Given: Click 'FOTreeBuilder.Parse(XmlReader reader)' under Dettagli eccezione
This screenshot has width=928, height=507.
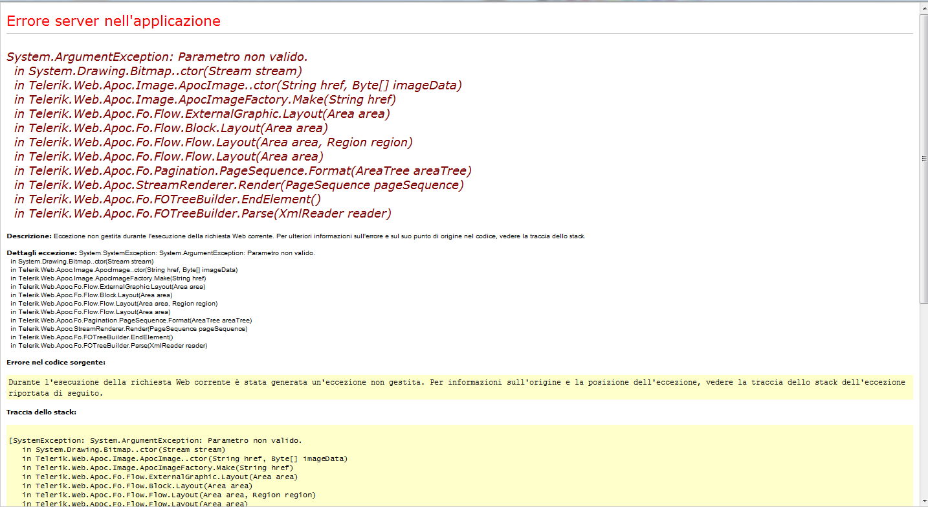Looking at the screenshot, I should (x=109, y=345).
